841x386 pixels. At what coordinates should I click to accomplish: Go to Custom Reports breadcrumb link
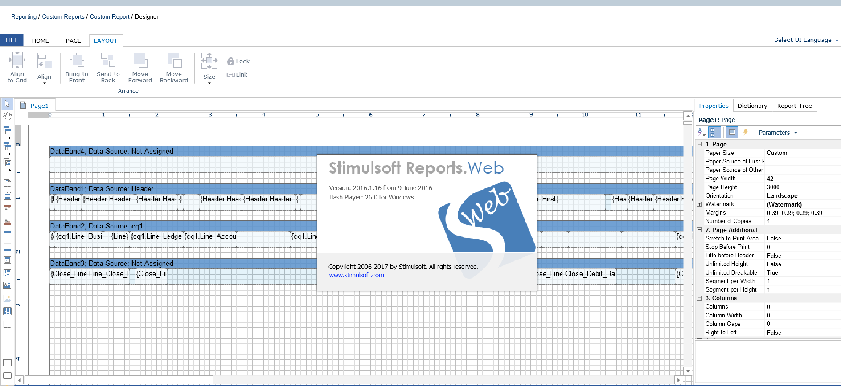click(63, 17)
